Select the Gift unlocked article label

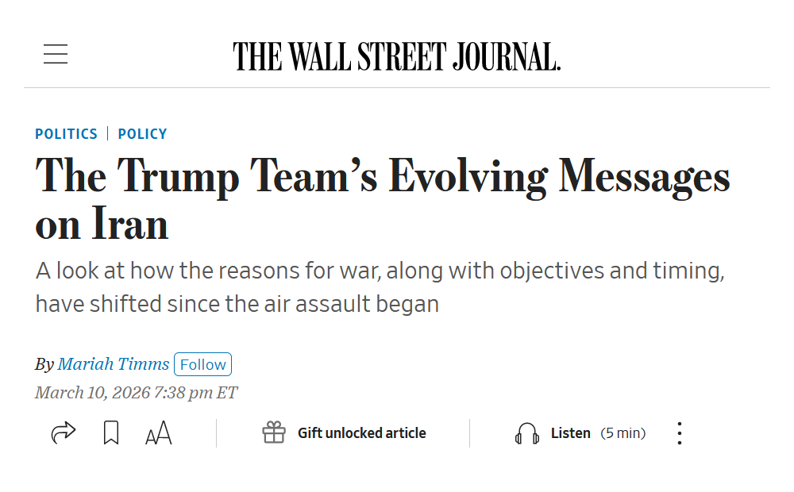[x=361, y=433]
